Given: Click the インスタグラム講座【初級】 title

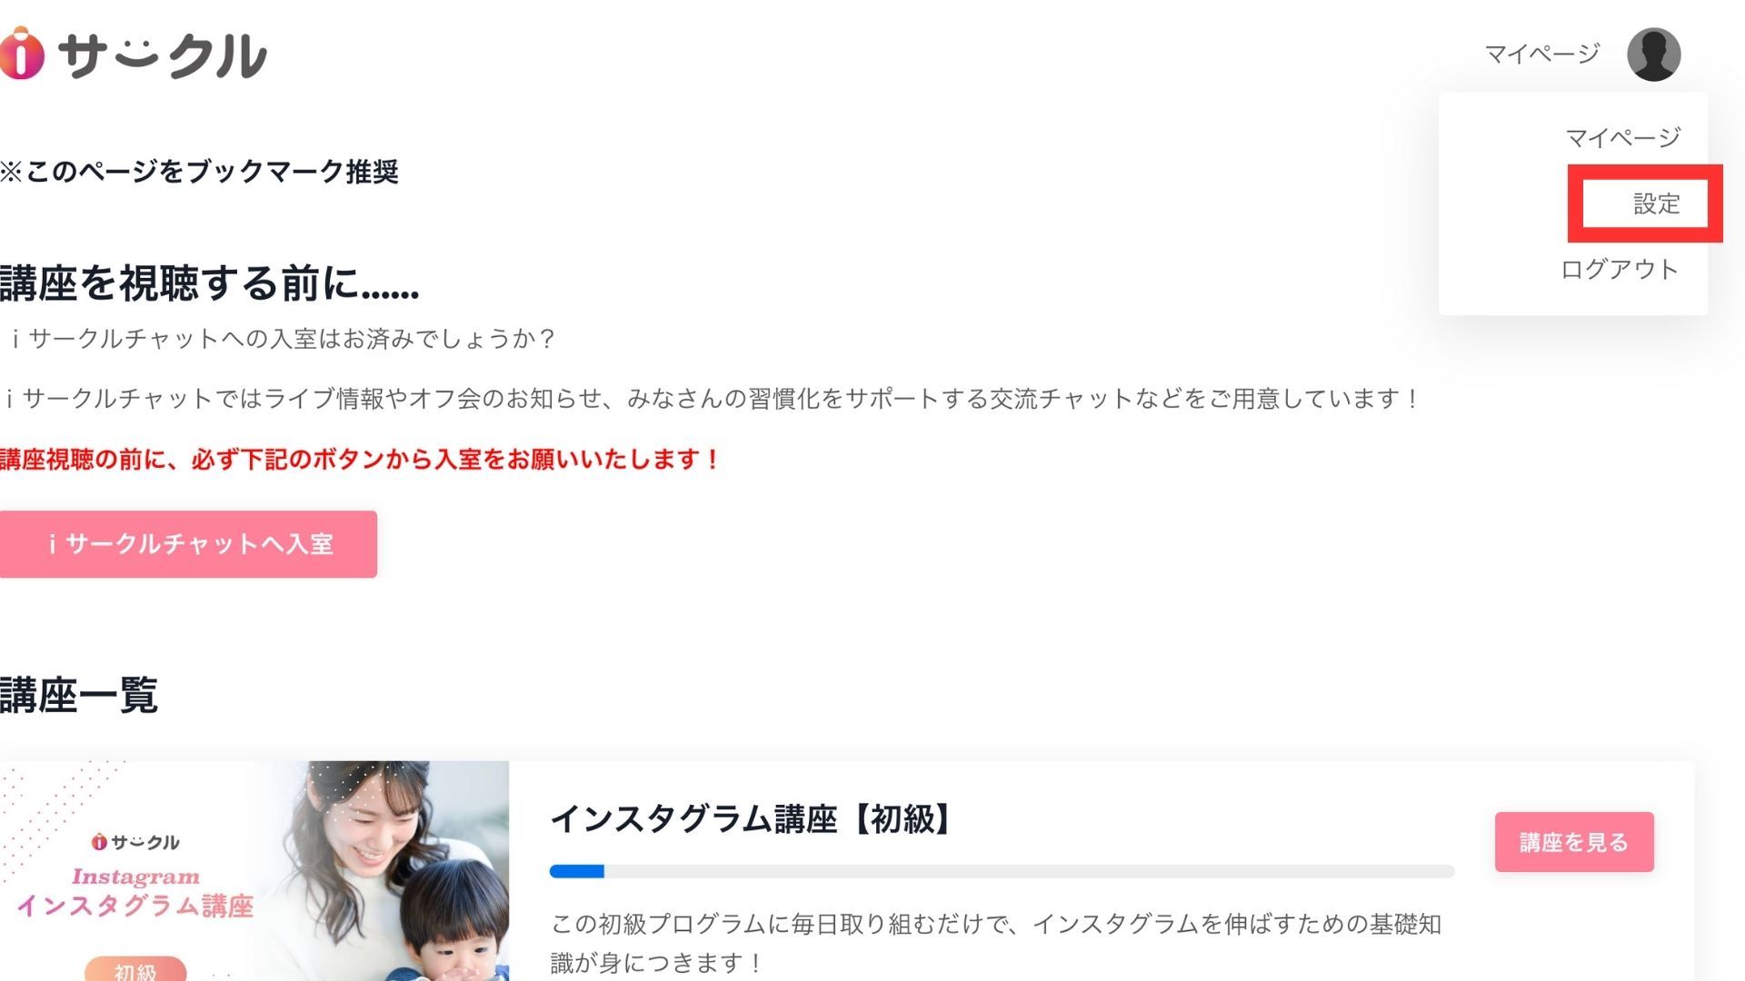Looking at the screenshot, I should click(753, 819).
